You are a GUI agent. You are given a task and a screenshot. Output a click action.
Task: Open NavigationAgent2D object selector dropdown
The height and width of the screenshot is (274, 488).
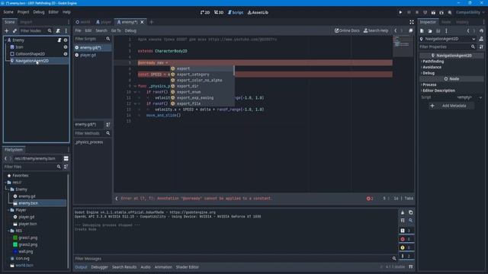coord(448,39)
